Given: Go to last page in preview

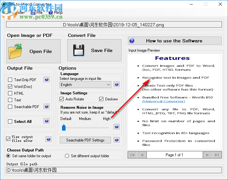Looking at the screenshot, I should click(217, 155).
